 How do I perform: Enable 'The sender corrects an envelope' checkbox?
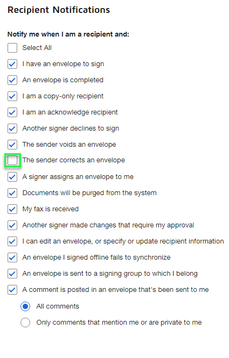tap(12, 160)
